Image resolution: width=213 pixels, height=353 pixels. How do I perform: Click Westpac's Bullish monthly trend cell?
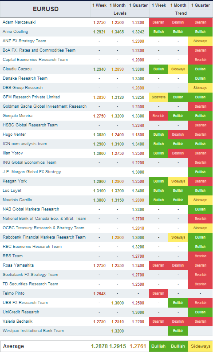pyautogui.click(x=178, y=331)
